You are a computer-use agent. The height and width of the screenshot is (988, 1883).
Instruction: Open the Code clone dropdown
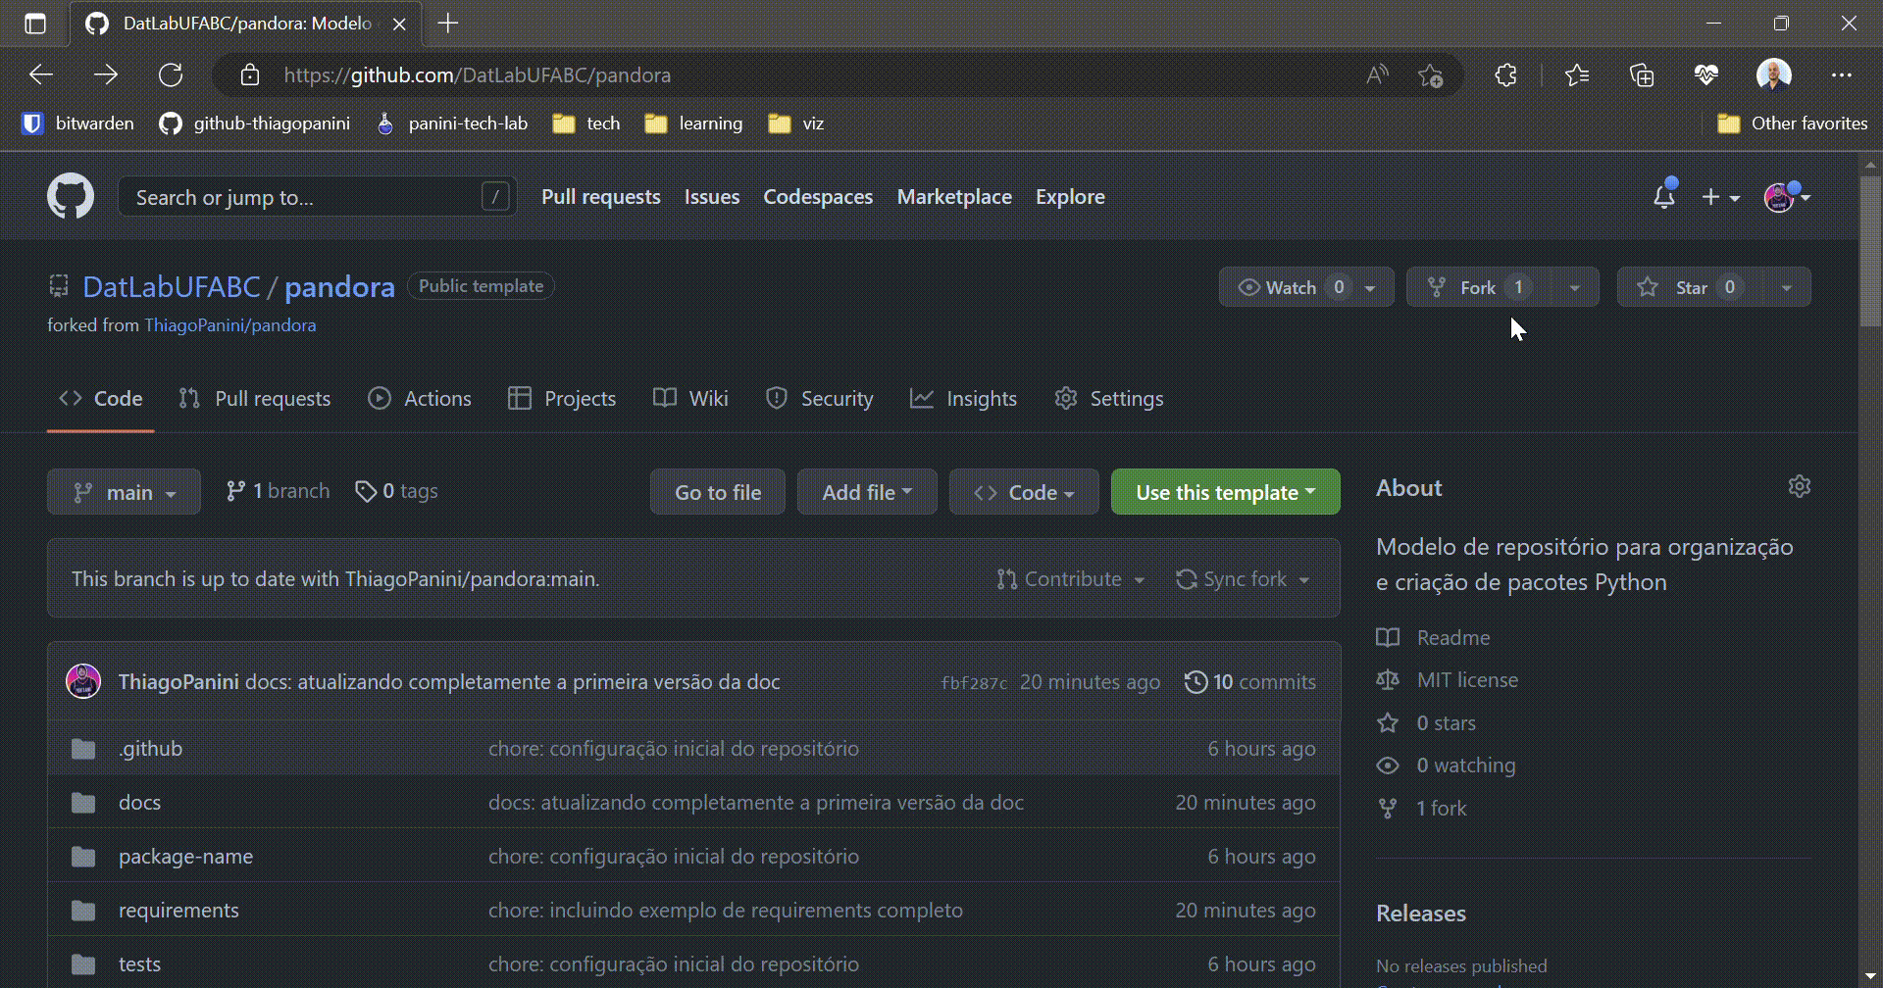click(x=1024, y=492)
